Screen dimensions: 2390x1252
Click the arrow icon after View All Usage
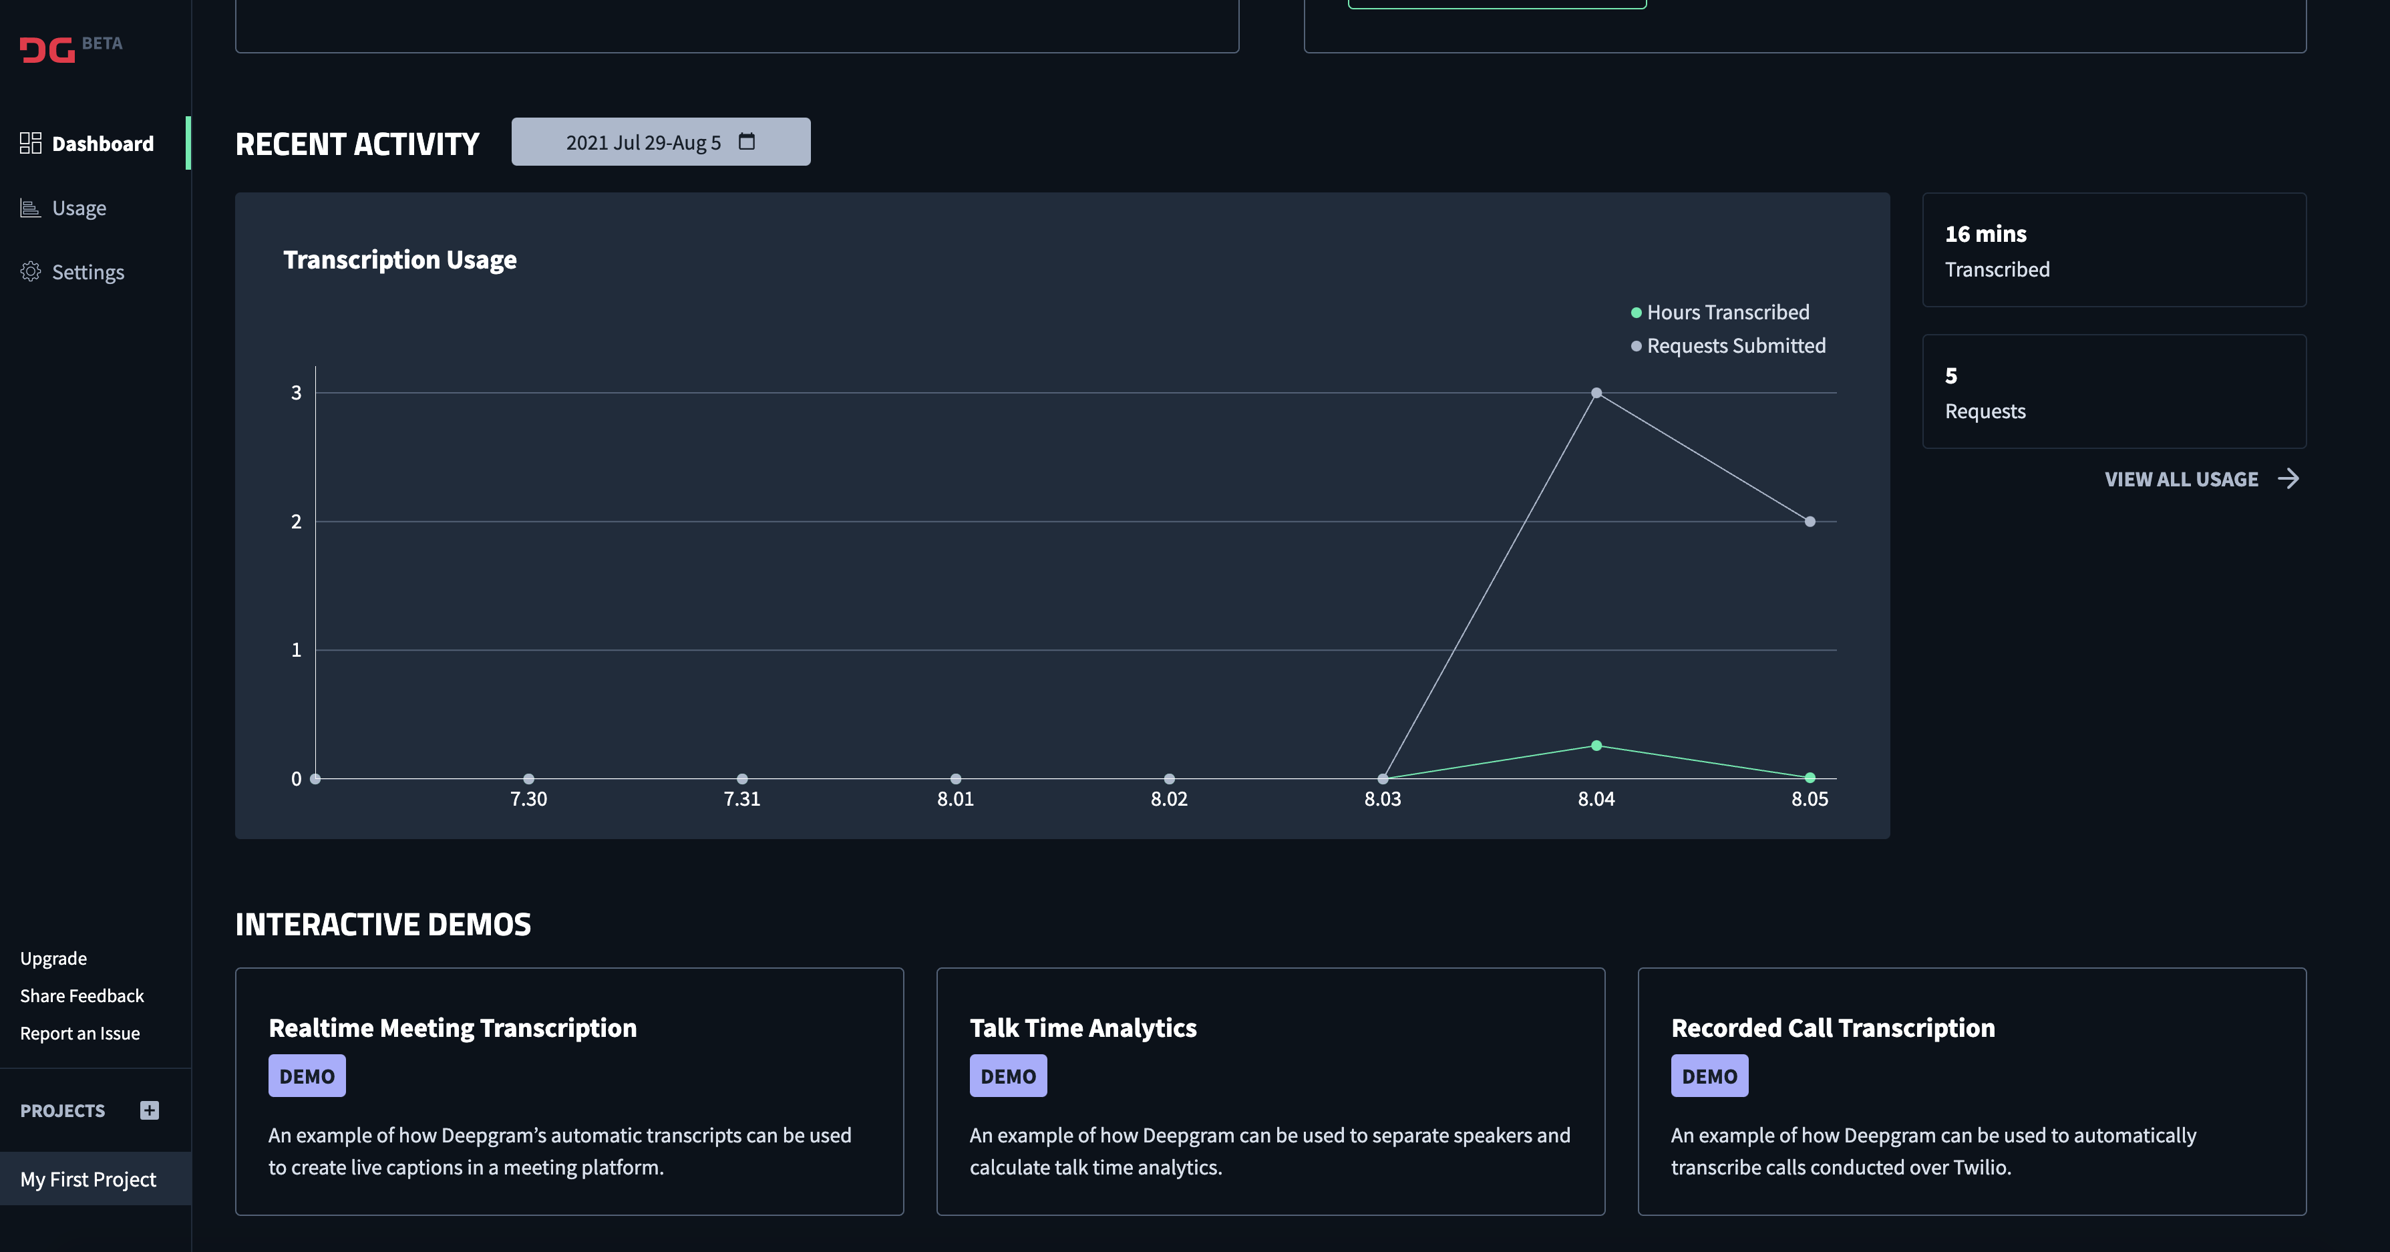click(2288, 479)
